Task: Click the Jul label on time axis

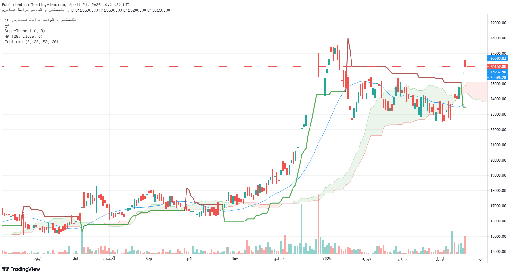Action: 76,259
